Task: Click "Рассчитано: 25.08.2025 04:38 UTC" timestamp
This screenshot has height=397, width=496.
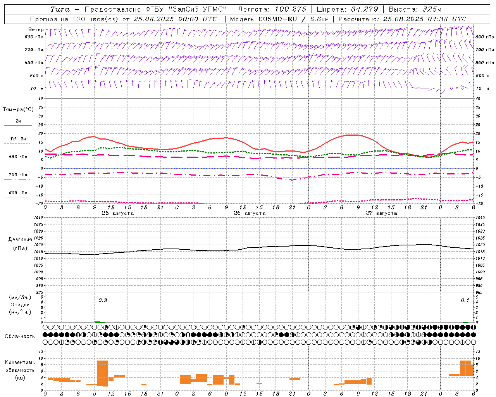Action: click(x=403, y=19)
